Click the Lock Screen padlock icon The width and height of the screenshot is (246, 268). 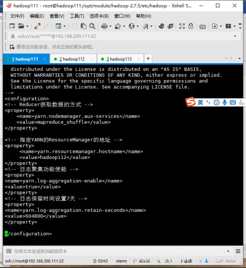[x=191, y=26]
